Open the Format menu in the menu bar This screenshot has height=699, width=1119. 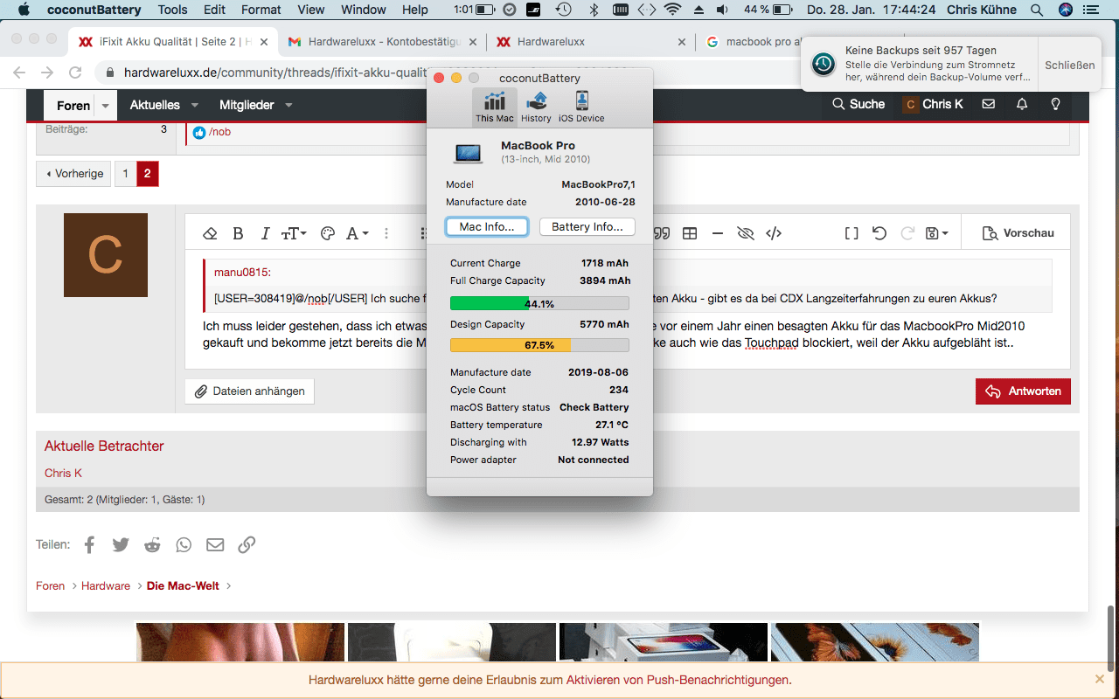pos(261,10)
